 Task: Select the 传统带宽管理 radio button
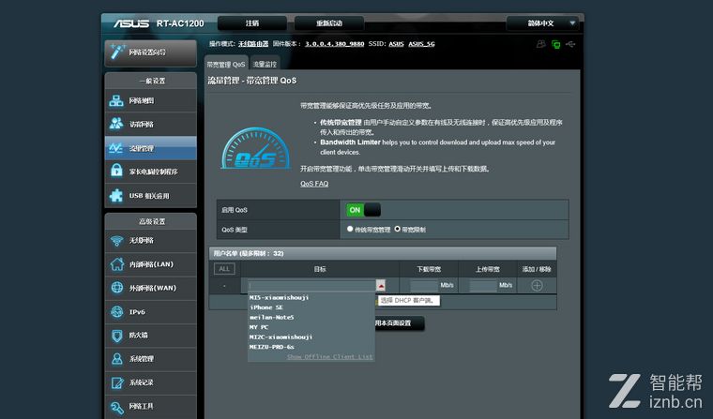[350, 229]
